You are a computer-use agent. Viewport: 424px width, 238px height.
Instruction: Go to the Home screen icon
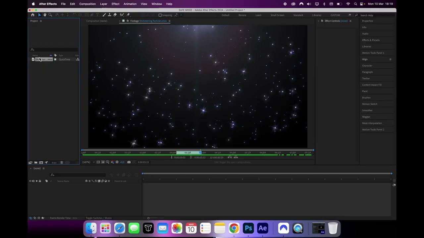point(32,15)
